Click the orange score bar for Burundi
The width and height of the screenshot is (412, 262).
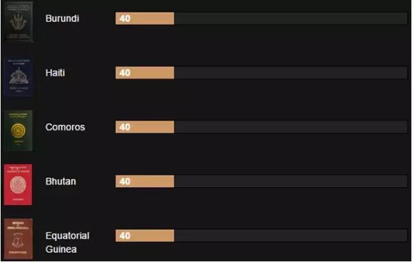[x=144, y=19]
